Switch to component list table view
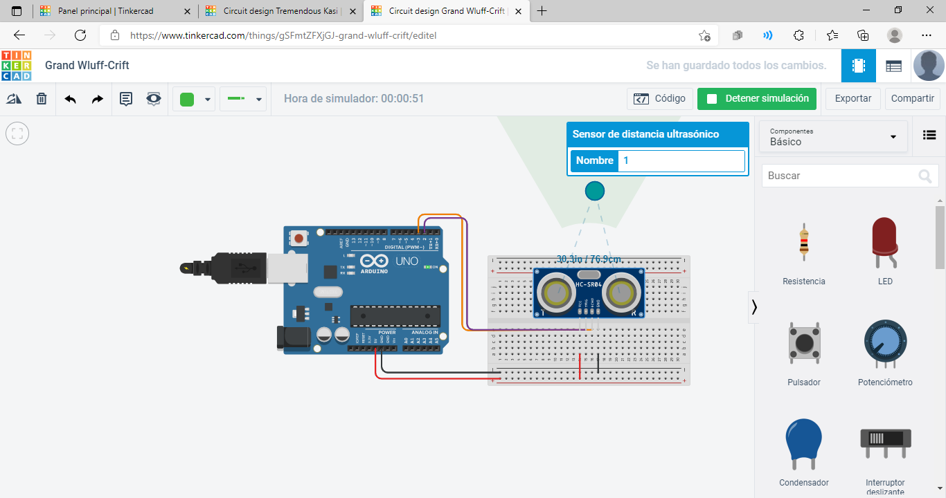946x498 pixels. pos(894,66)
